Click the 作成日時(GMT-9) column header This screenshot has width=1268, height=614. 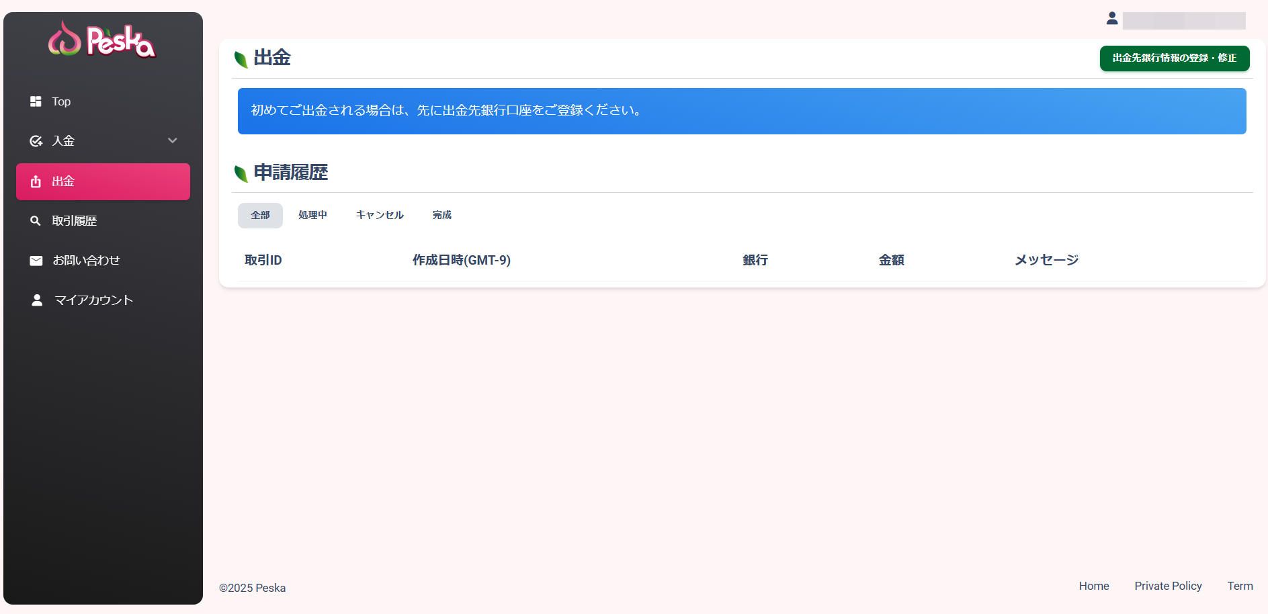[461, 260]
